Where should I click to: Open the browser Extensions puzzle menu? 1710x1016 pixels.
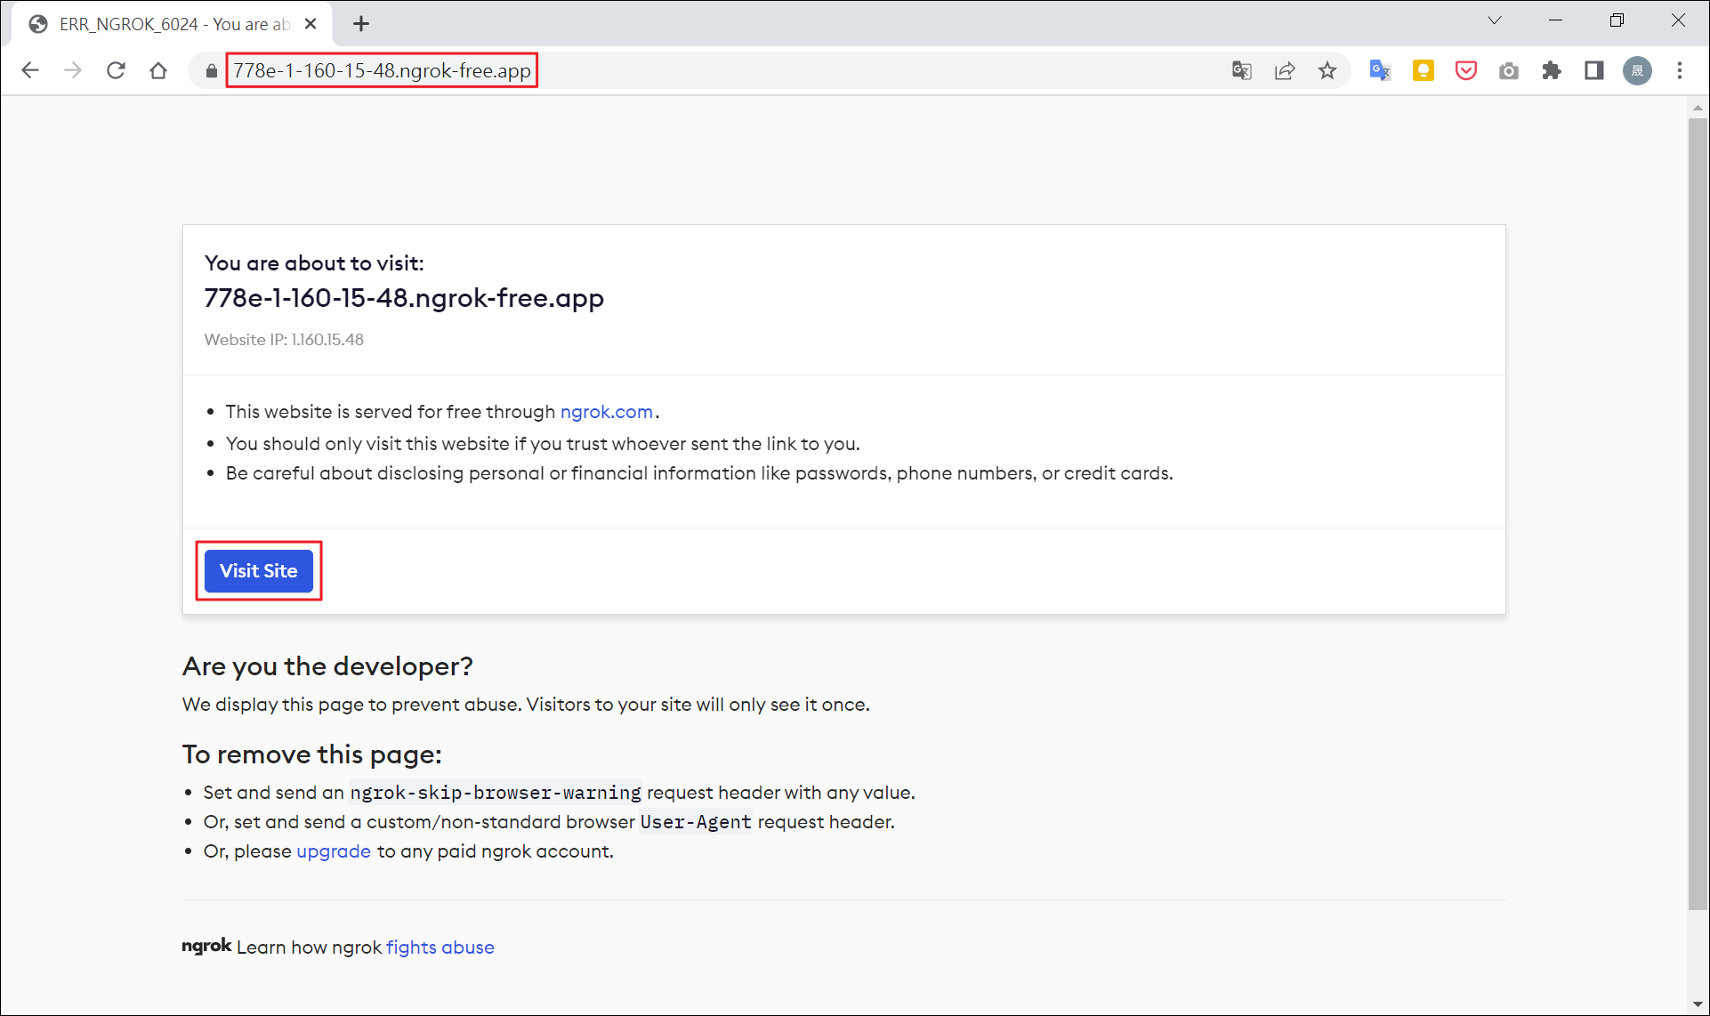point(1551,70)
